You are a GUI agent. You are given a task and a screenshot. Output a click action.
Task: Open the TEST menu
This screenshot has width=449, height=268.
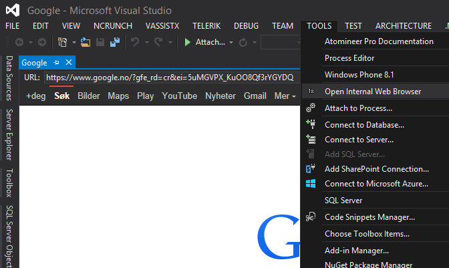click(353, 26)
